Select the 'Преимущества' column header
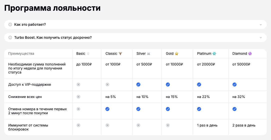The image size is (271, 140). [21, 53]
